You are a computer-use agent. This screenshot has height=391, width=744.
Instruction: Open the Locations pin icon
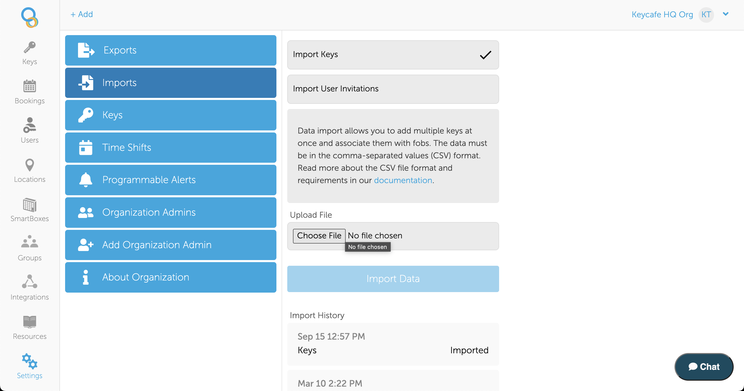(29, 165)
